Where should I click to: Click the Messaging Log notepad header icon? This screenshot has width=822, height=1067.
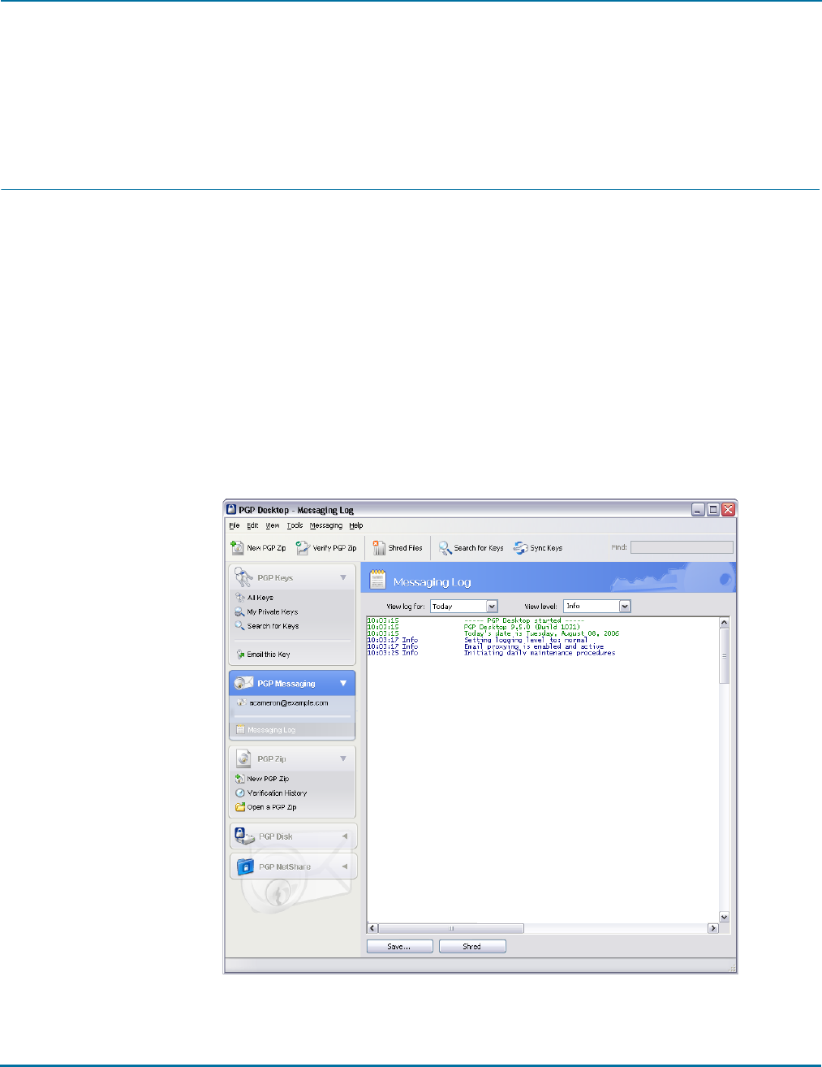(377, 579)
